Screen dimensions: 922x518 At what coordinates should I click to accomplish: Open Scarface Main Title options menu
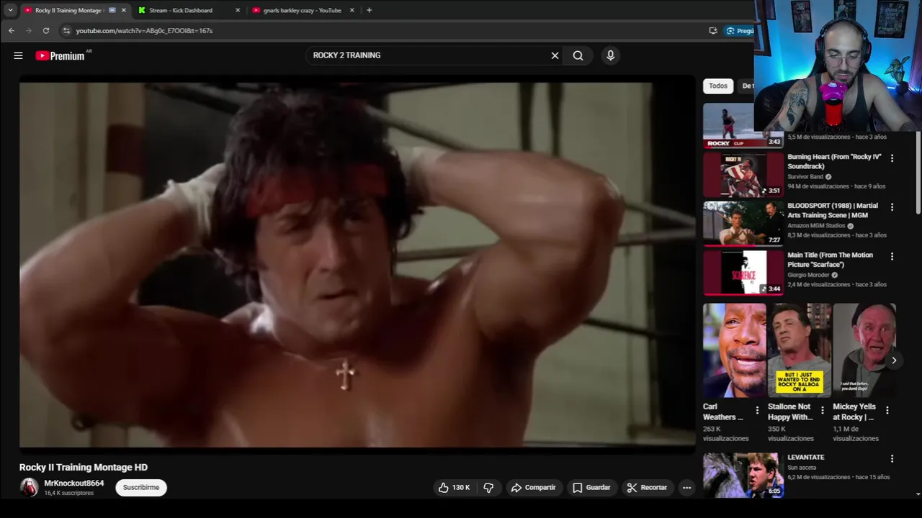892,256
